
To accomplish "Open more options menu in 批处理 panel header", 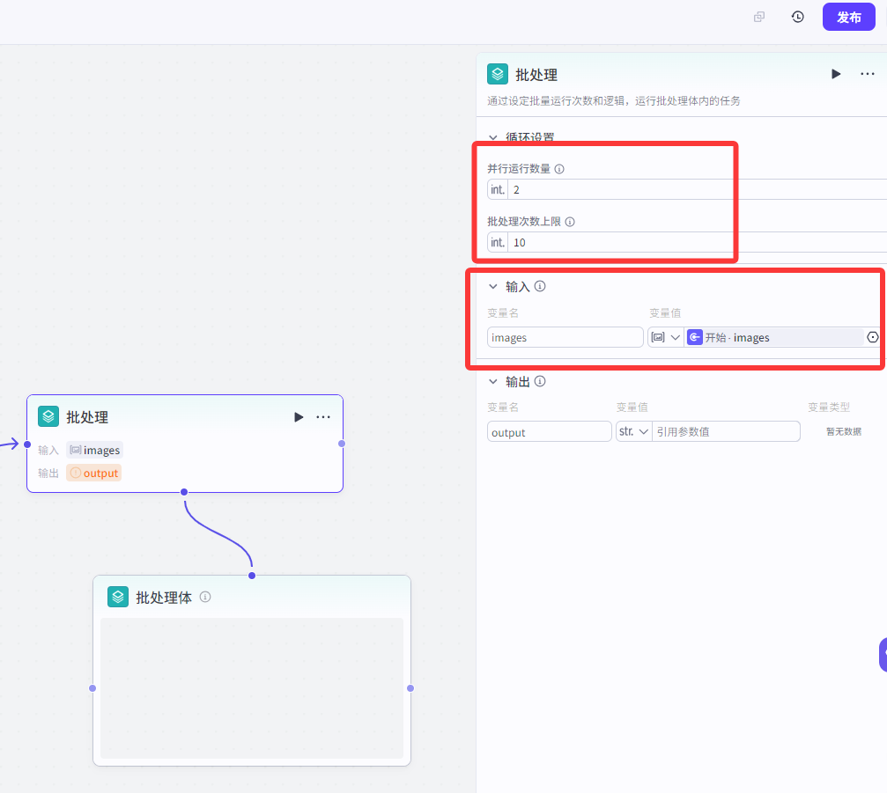I will click(x=867, y=75).
